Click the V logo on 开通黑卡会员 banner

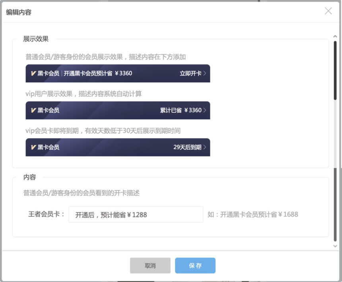(33, 73)
